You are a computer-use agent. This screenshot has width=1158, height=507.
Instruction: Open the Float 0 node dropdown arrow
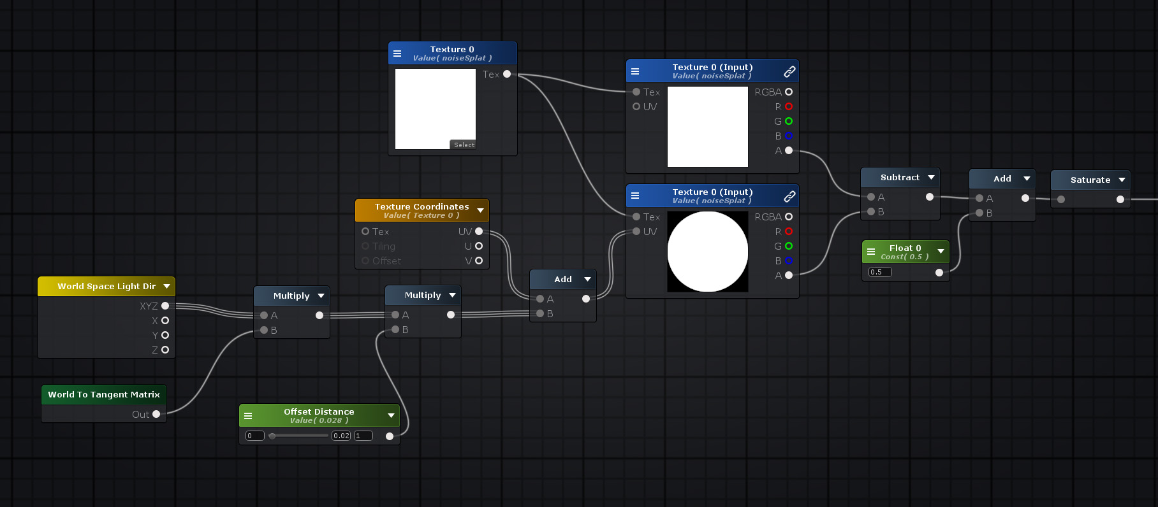(x=941, y=252)
